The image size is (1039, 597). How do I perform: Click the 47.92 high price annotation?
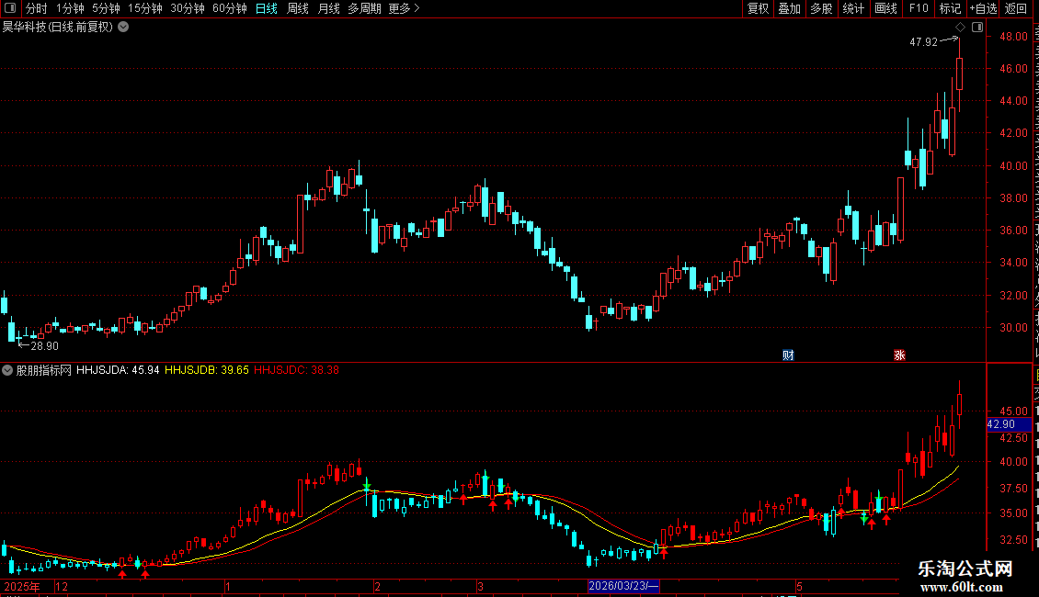924,41
